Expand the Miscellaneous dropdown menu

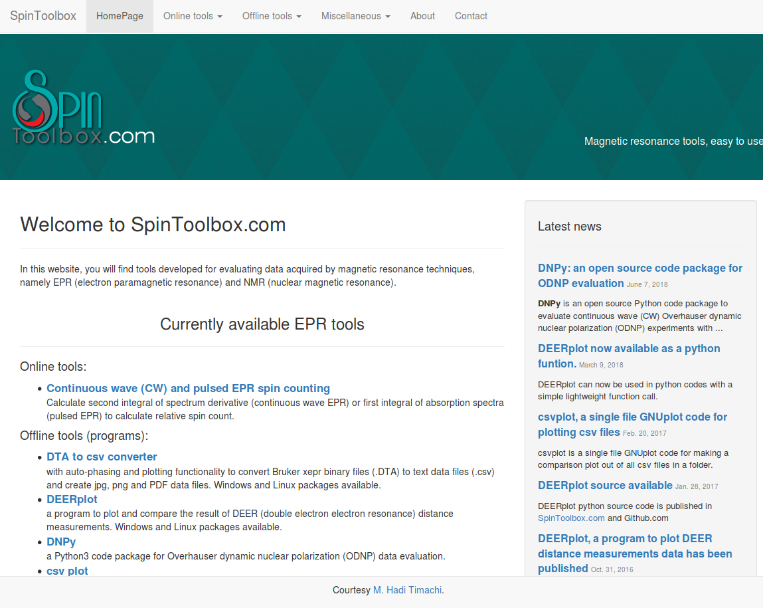click(x=356, y=16)
